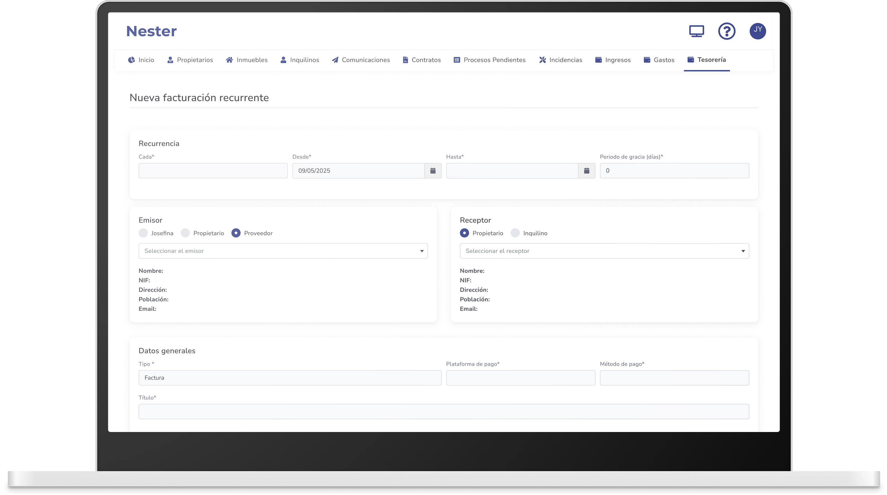Click into the Título input field
This screenshot has height=495, width=887.
pyautogui.click(x=443, y=411)
